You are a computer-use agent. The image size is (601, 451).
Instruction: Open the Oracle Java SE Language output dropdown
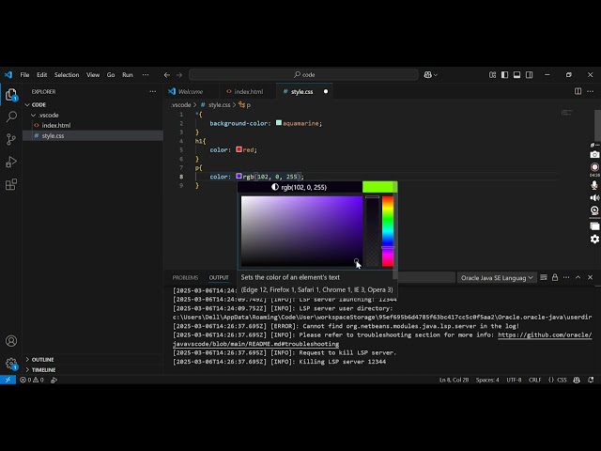497,278
